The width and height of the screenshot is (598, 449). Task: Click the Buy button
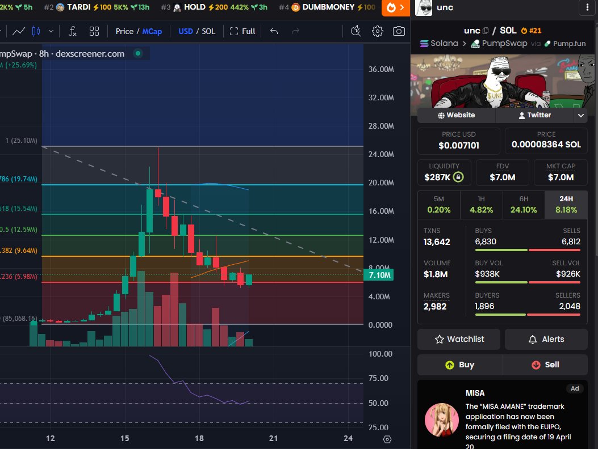[x=460, y=365]
